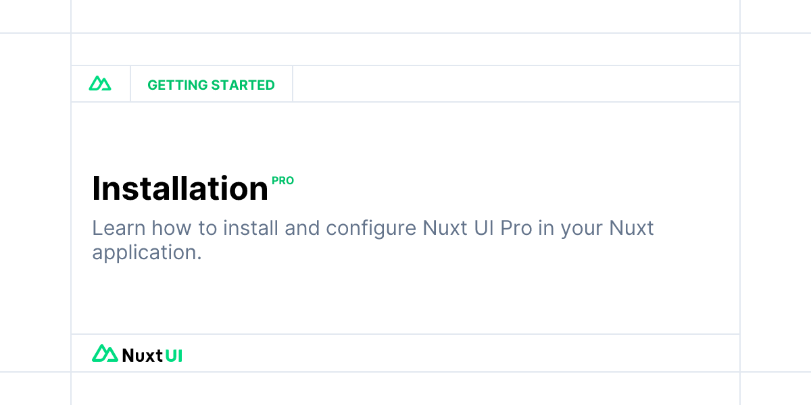811x405 pixels.
Task: Click the green PRO badge
Action: coord(282,181)
